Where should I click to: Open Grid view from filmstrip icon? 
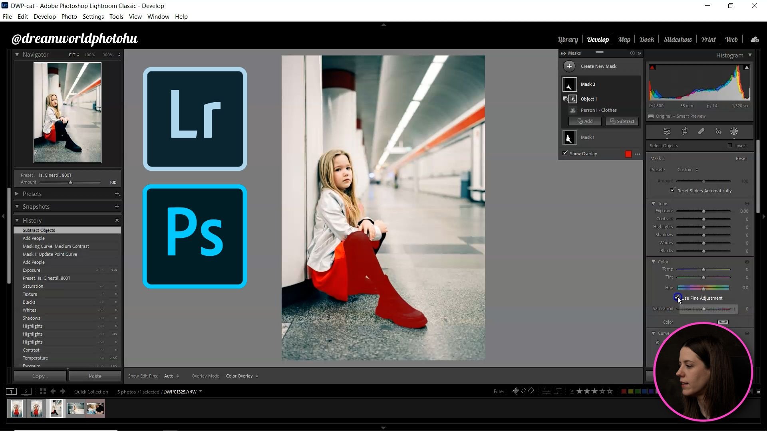coord(43,391)
